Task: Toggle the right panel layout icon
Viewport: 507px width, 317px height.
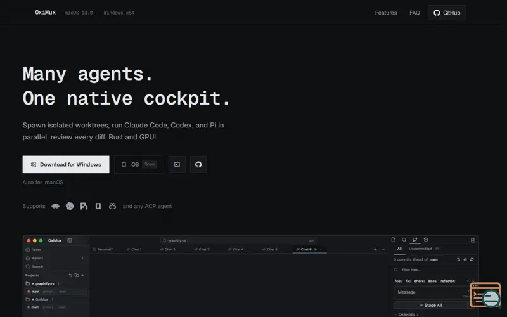Action: (x=473, y=240)
